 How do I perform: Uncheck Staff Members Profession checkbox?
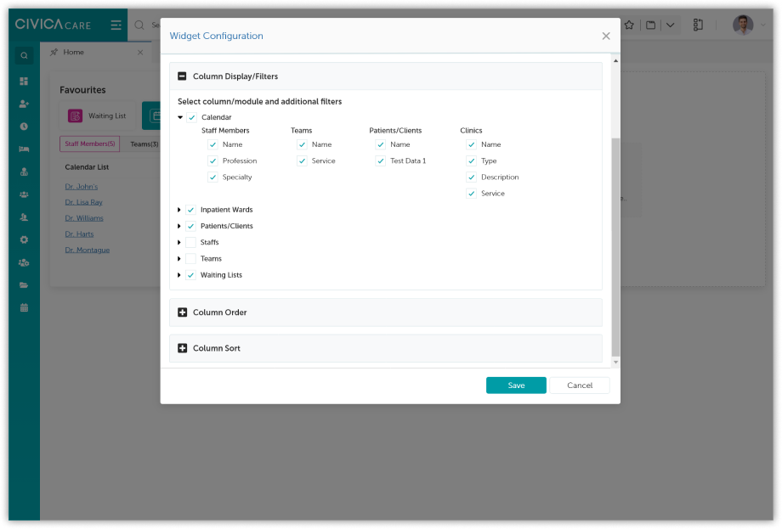(x=213, y=160)
